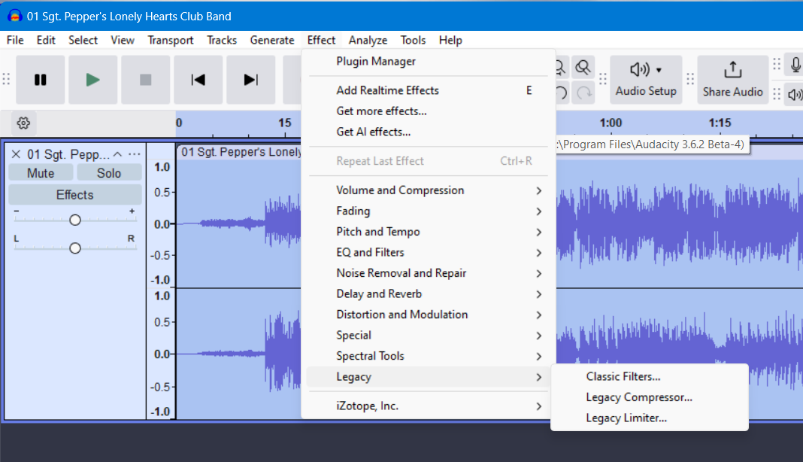Mute the Sgt. Pepper track

(x=41, y=173)
